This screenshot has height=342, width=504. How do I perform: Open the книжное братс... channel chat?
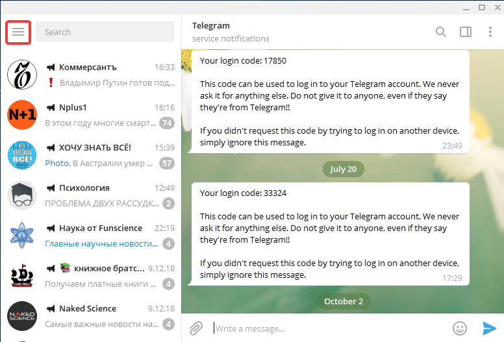[91, 276]
